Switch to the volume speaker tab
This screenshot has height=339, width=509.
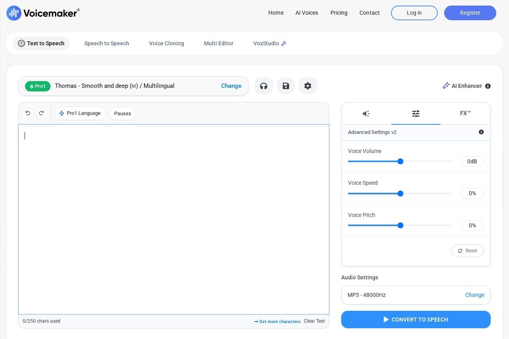366,114
